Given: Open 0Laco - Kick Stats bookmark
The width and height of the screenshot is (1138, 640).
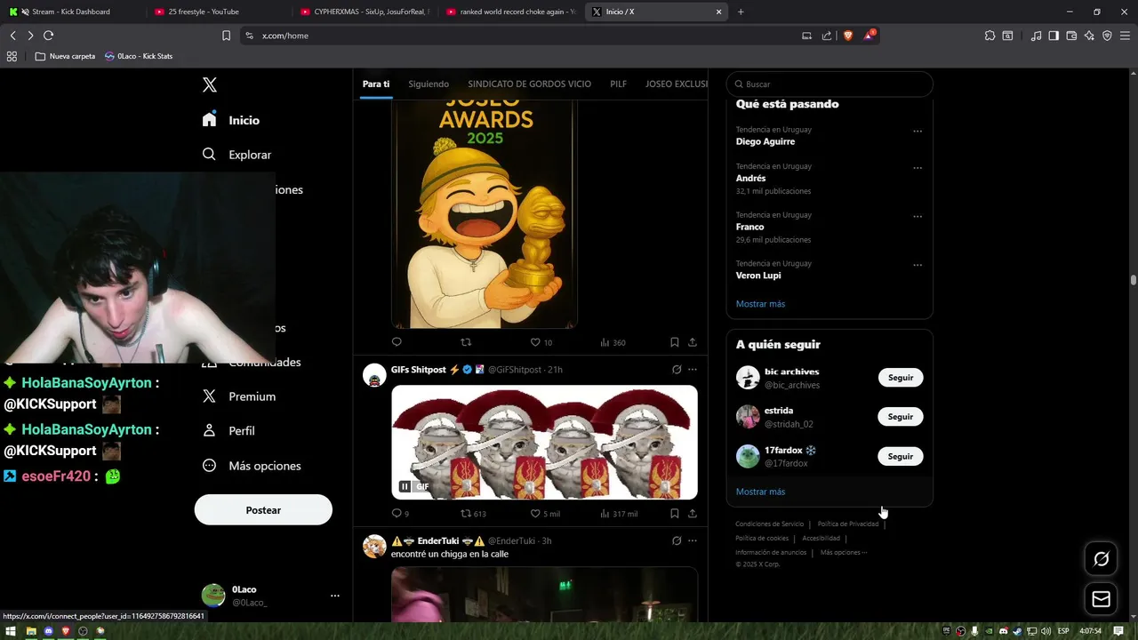Looking at the screenshot, I should tap(139, 56).
